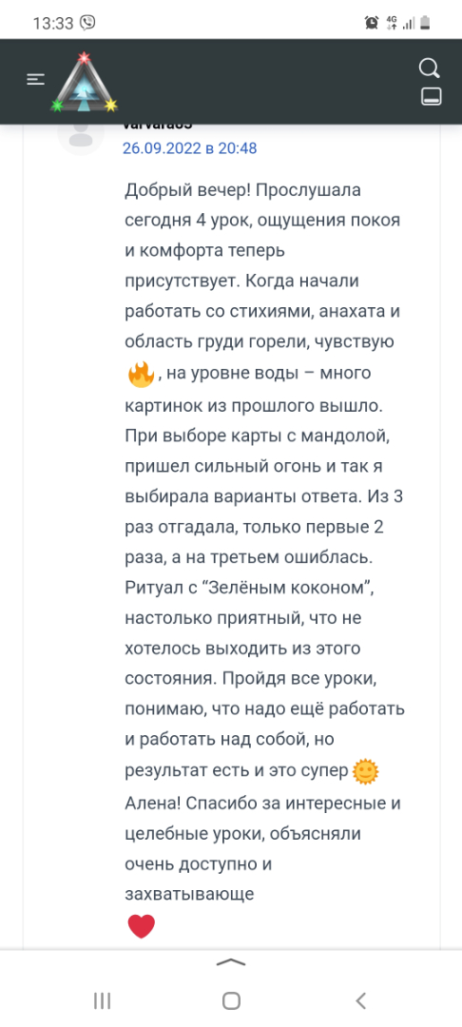
Task: Open search with magnifier icon
Action: click(x=430, y=68)
